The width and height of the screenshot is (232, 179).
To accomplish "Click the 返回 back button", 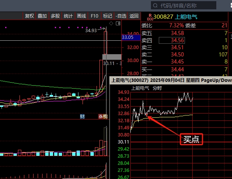I will pyautogui.click(x=134, y=16).
